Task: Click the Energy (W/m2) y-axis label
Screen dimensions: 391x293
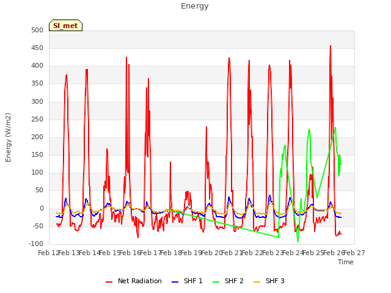Action: (8, 137)
